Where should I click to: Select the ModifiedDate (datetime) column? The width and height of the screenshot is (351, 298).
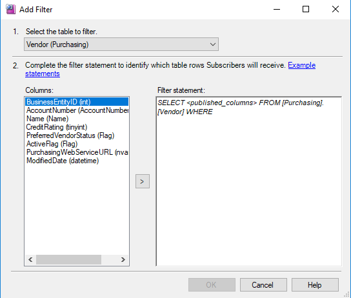77,161
